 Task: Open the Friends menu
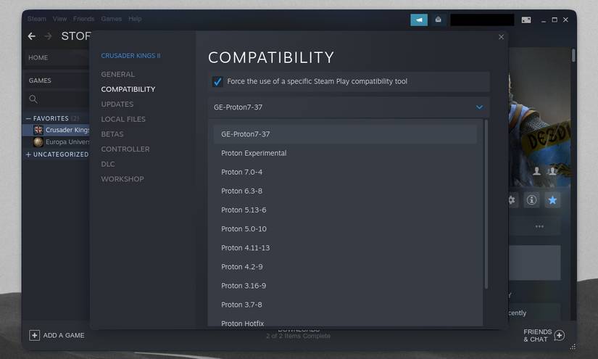coord(83,19)
